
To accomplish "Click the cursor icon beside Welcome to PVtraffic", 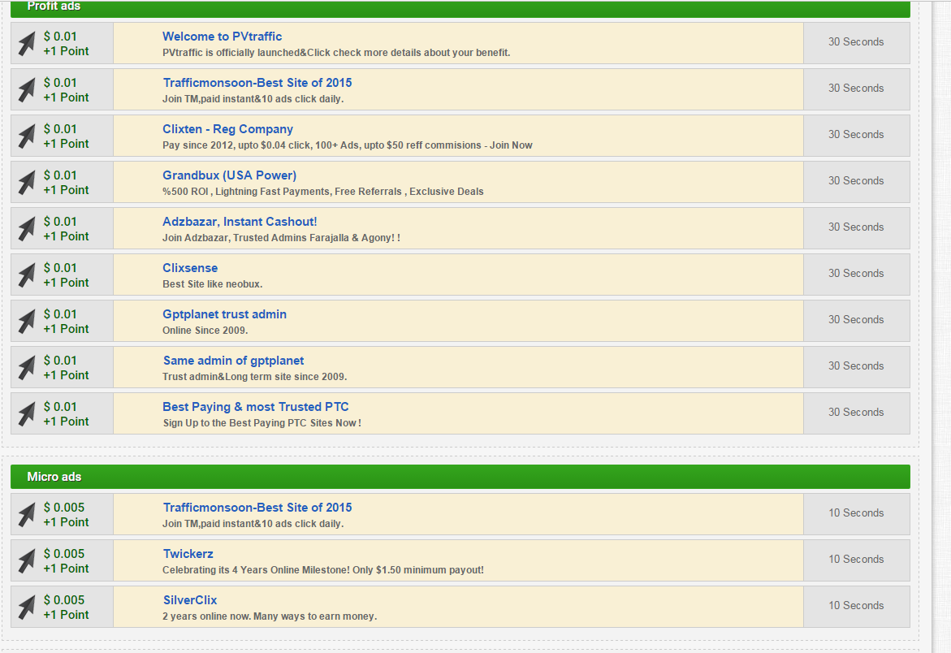I will click(27, 44).
